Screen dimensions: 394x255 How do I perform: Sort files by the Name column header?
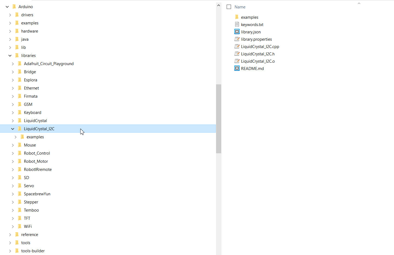click(x=240, y=7)
